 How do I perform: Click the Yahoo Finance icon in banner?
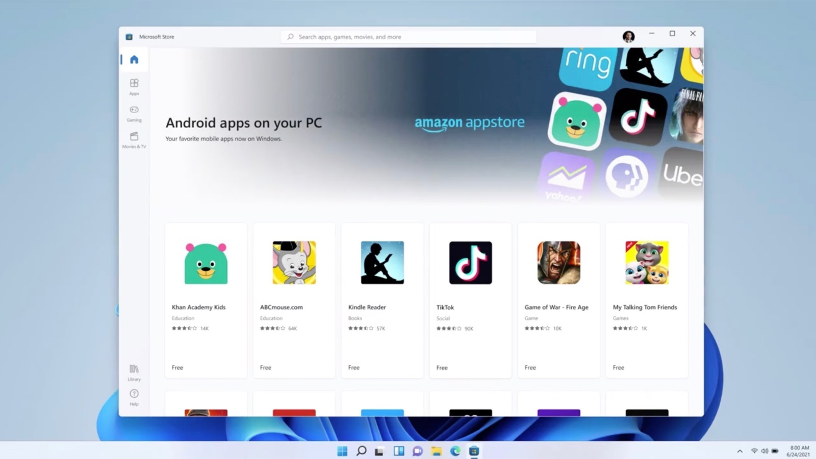[x=566, y=177]
